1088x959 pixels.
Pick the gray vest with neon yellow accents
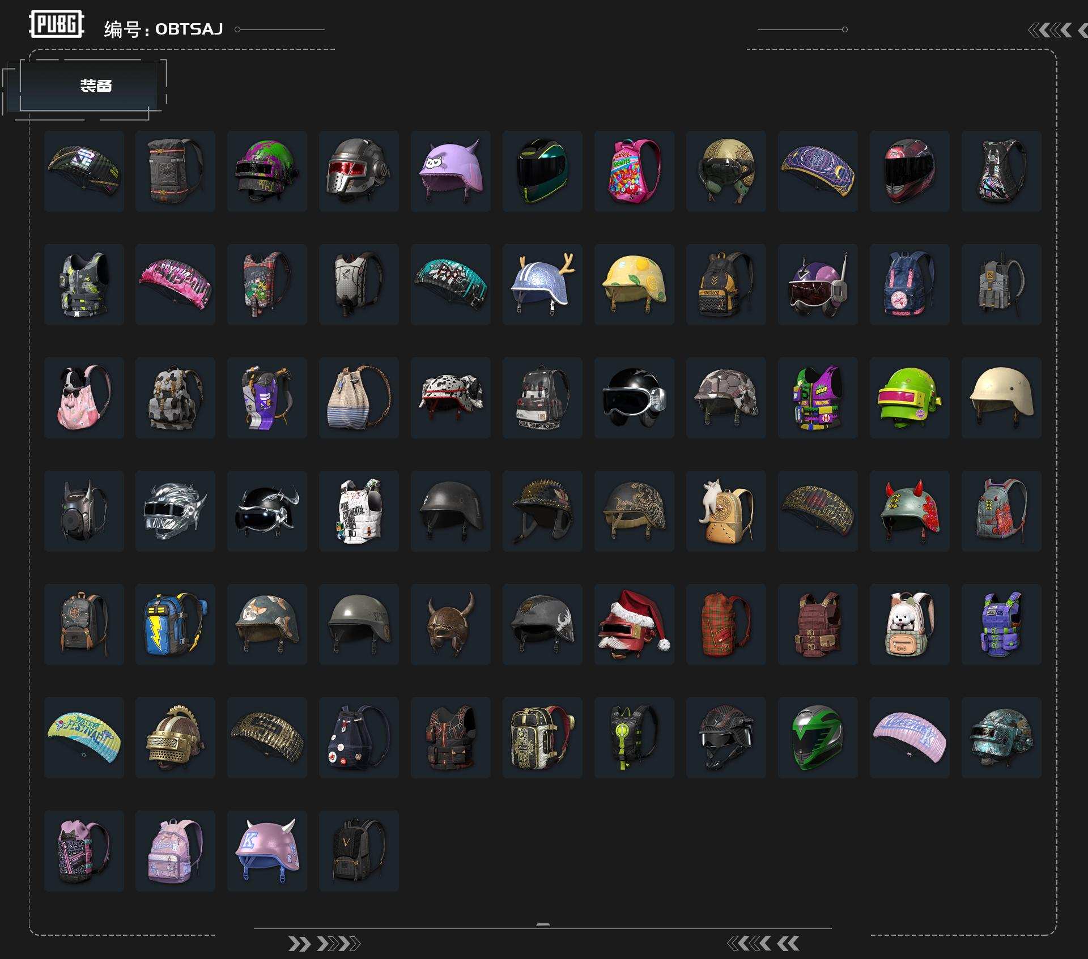point(84,284)
